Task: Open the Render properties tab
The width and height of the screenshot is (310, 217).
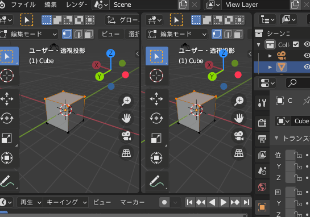Action: [262, 123]
